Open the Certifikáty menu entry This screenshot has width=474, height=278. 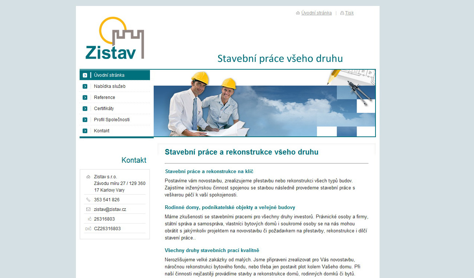[104, 109]
